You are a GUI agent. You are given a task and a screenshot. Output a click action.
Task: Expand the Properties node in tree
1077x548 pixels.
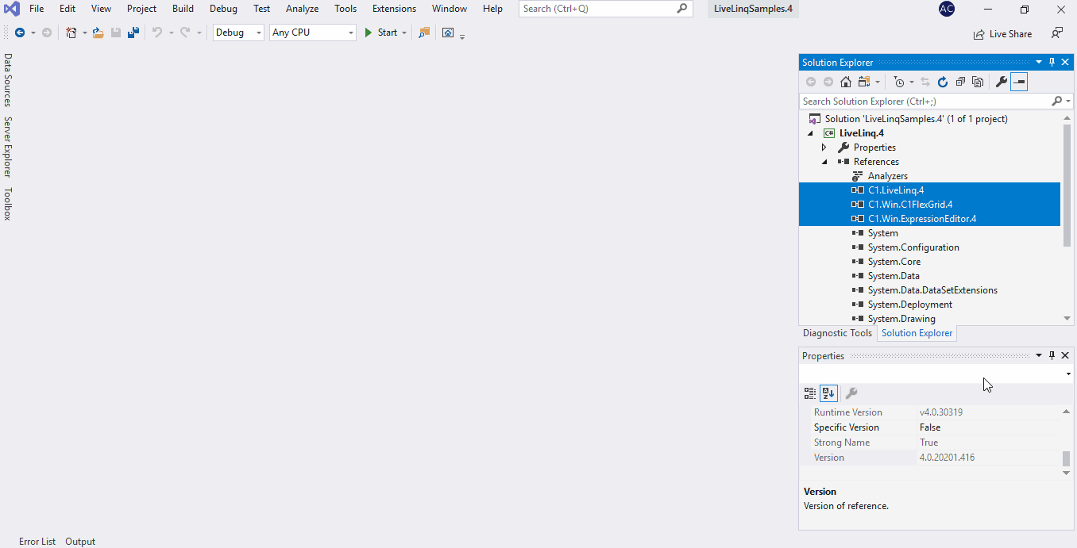(x=824, y=148)
